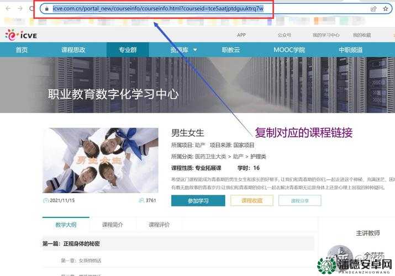Viewport: 395px width, 276px height.
Task: Open chapter 第一章：女孩悄悄话
Action: 81,261
